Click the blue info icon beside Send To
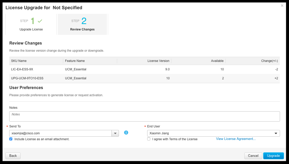 (x=126, y=133)
